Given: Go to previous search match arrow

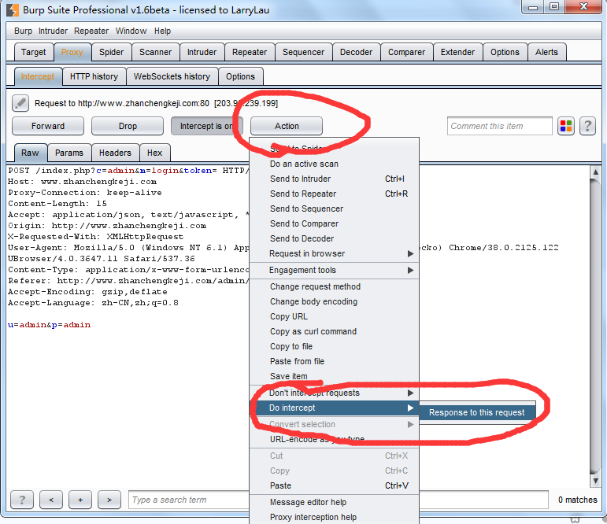Looking at the screenshot, I should (51, 500).
